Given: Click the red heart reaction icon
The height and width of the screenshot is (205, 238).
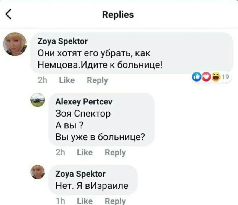Looking at the screenshot, I should click(206, 77).
